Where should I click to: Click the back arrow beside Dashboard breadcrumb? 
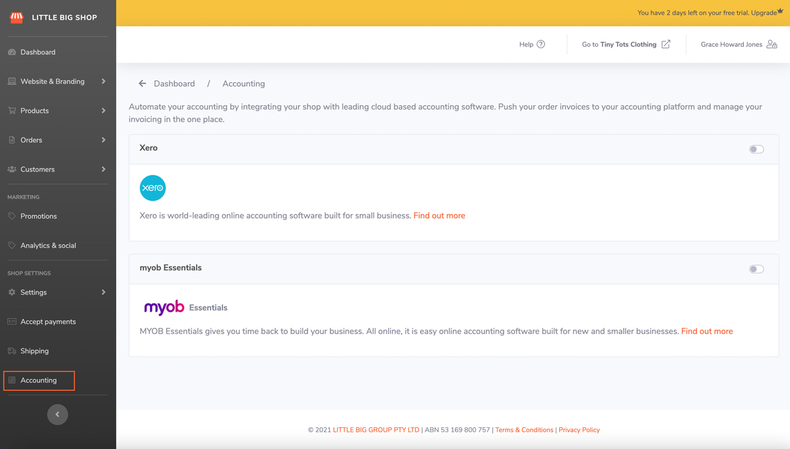tap(142, 84)
